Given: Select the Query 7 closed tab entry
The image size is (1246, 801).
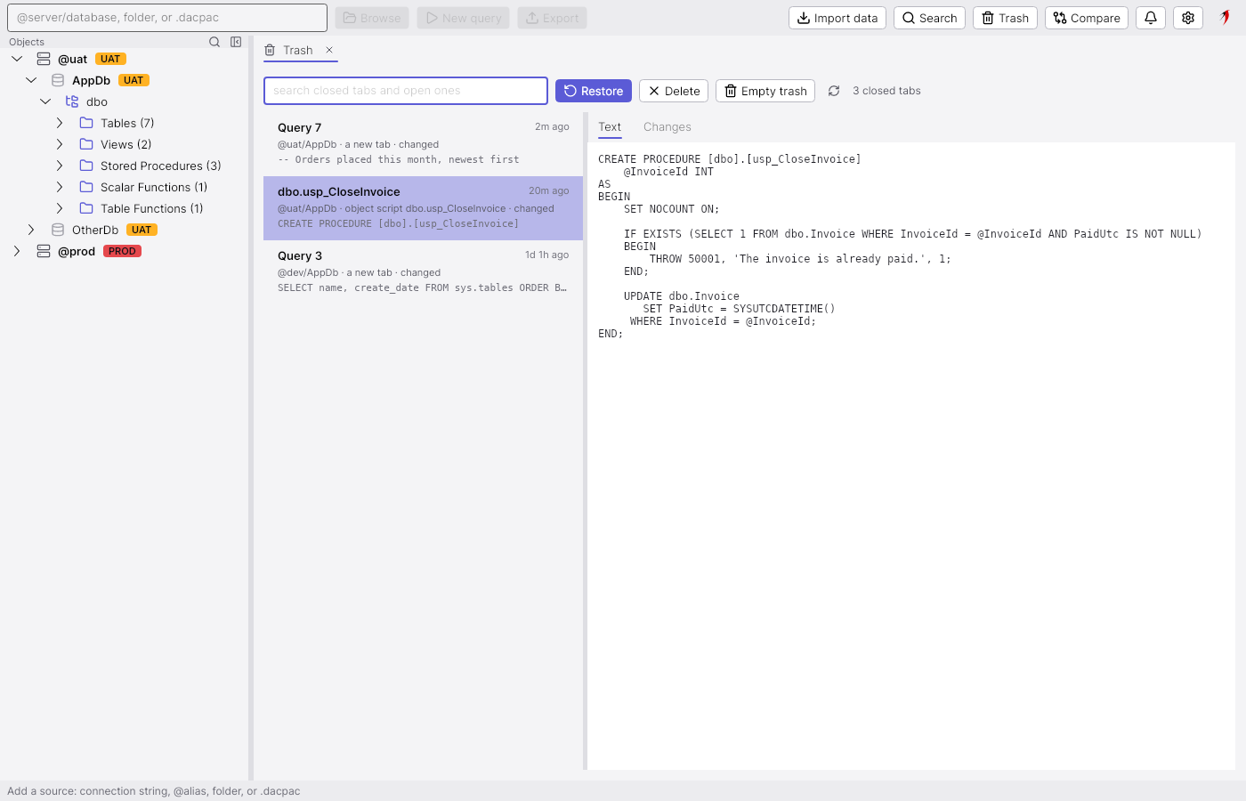Looking at the screenshot, I should [424, 144].
